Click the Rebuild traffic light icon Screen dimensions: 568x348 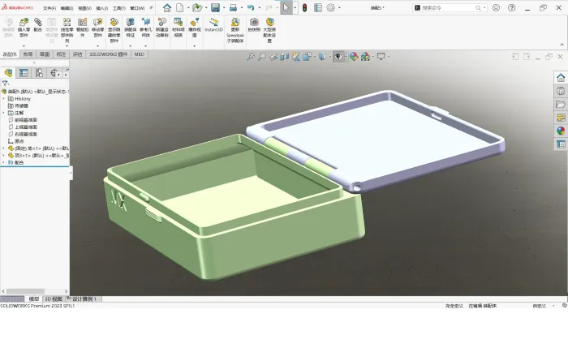point(304,7)
